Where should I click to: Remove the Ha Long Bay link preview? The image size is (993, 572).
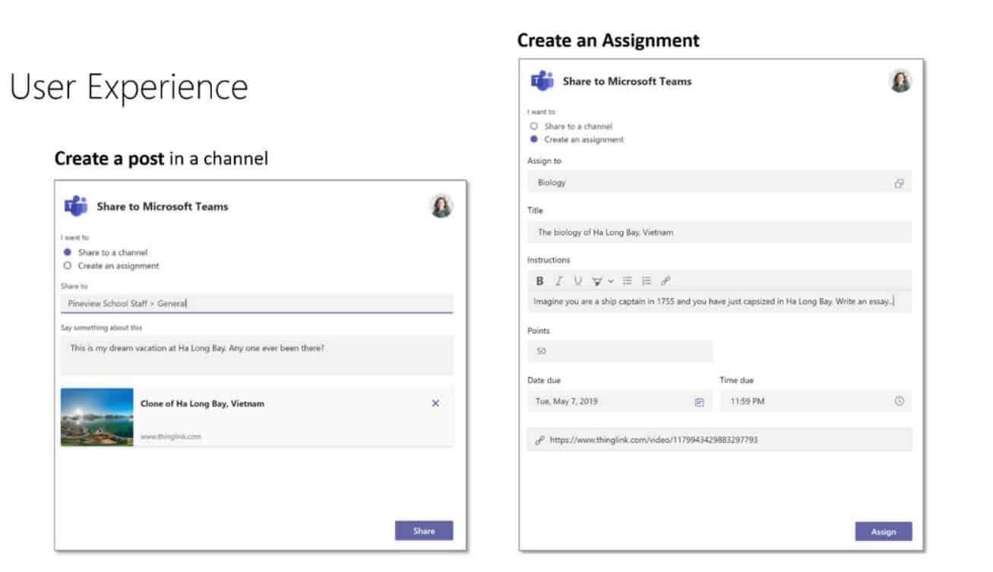(x=435, y=403)
